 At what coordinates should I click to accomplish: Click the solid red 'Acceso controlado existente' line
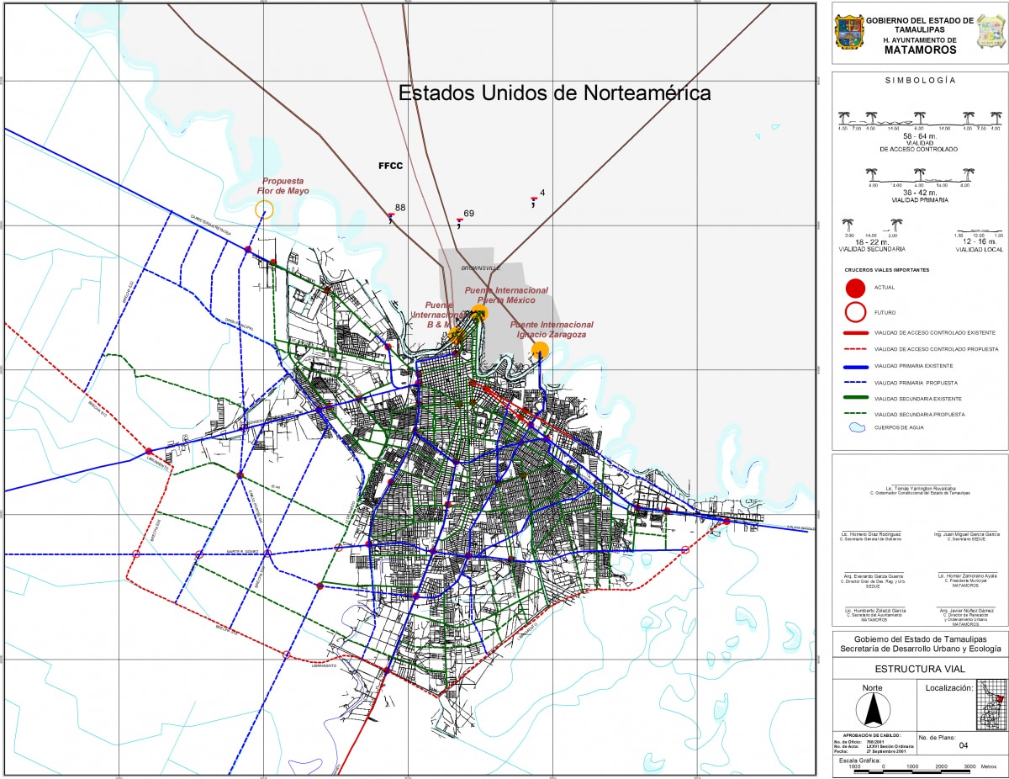pos(855,333)
